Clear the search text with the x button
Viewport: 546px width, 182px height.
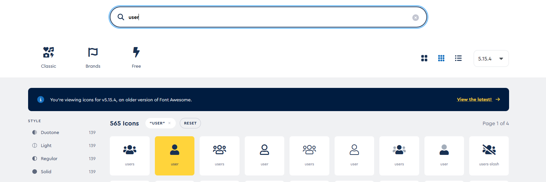415,18
